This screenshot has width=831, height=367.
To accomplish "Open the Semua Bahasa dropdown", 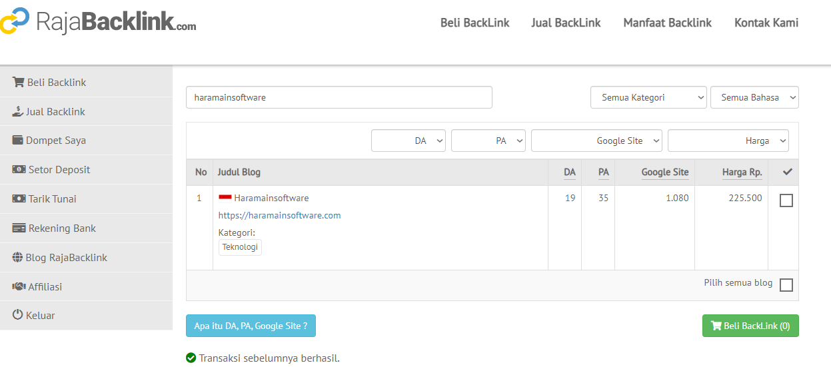I will click(754, 97).
